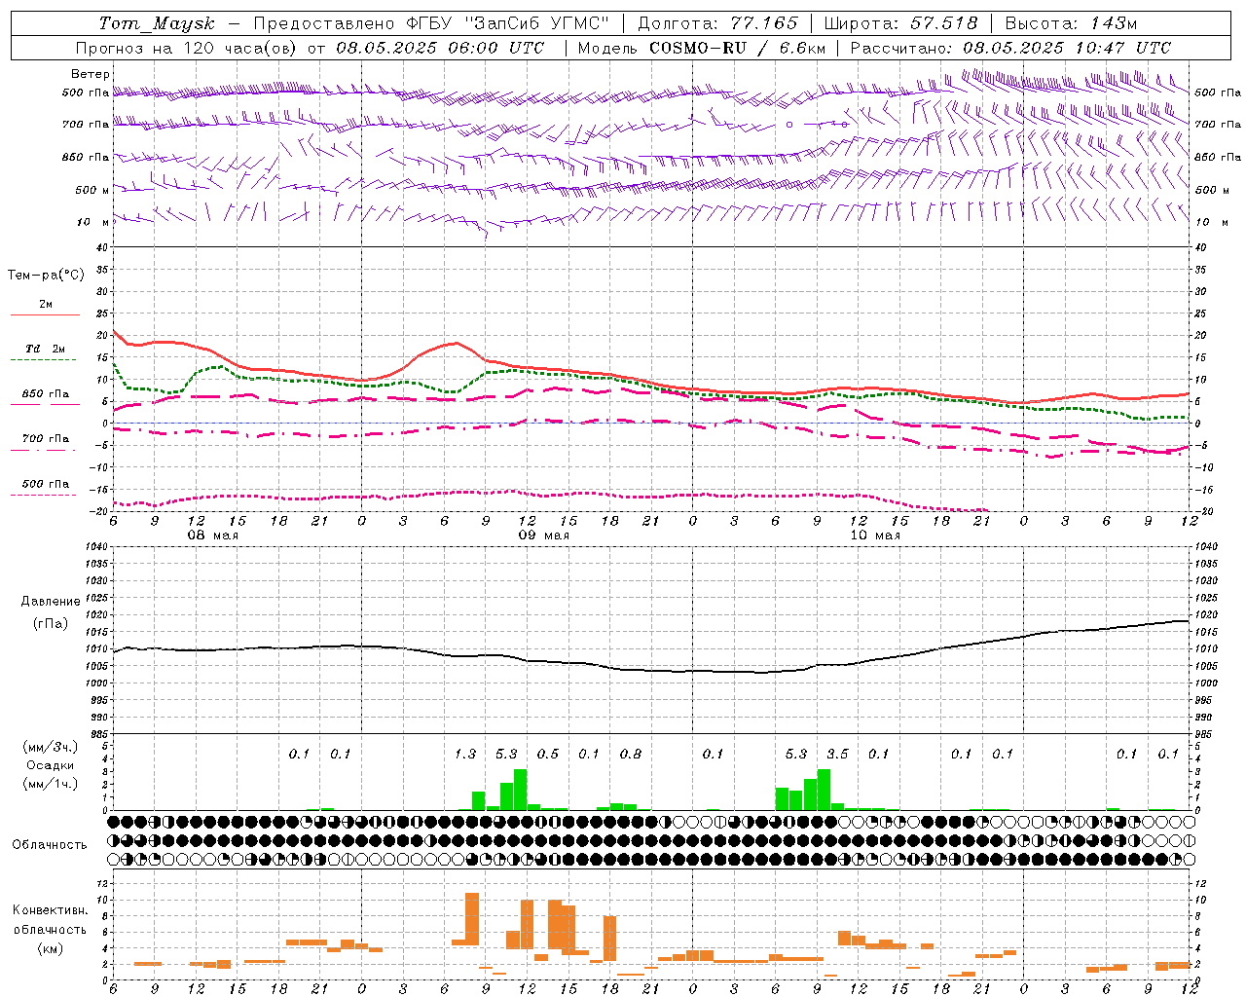Click the station title Tom_Maysk

pos(157,23)
